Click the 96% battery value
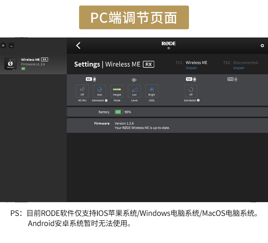Screen dimensions: 268x243 click(x=128, y=112)
